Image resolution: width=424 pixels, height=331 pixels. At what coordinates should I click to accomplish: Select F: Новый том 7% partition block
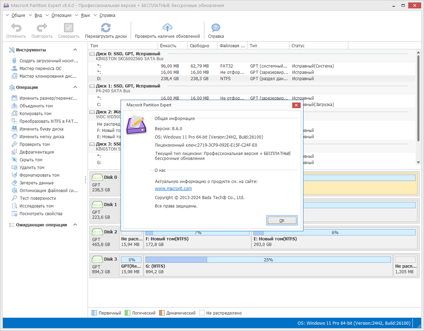click(x=197, y=238)
